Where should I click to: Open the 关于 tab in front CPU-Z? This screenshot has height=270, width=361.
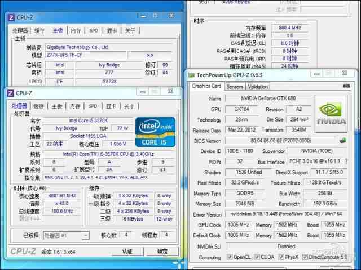pyautogui.click(x=129, y=106)
